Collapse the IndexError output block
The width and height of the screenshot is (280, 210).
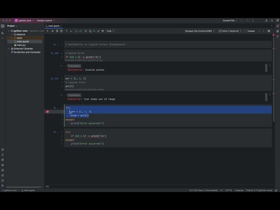tap(61, 95)
